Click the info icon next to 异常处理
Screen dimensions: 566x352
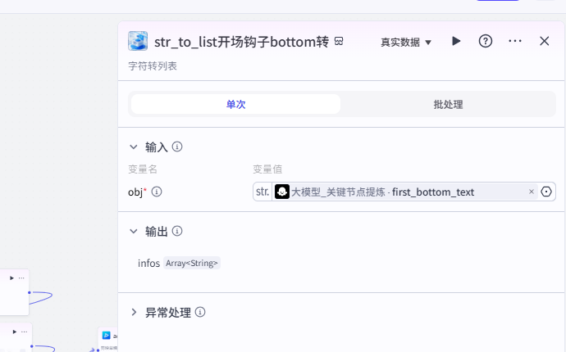coord(200,312)
